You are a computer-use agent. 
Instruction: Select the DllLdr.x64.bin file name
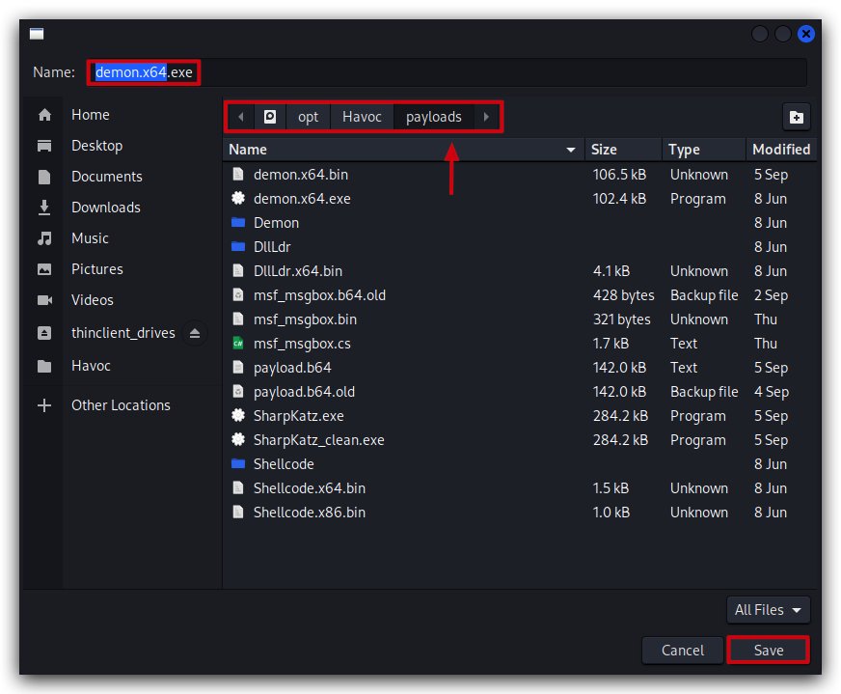pos(298,271)
